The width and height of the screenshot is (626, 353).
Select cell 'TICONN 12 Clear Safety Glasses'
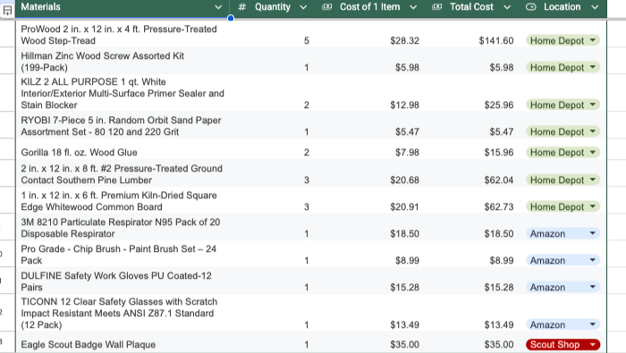coord(123,313)
